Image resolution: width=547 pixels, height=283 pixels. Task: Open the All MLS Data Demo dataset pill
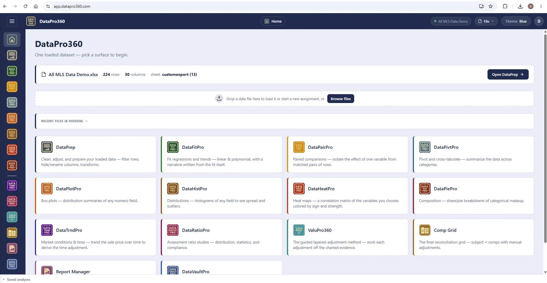pos(451,21)
